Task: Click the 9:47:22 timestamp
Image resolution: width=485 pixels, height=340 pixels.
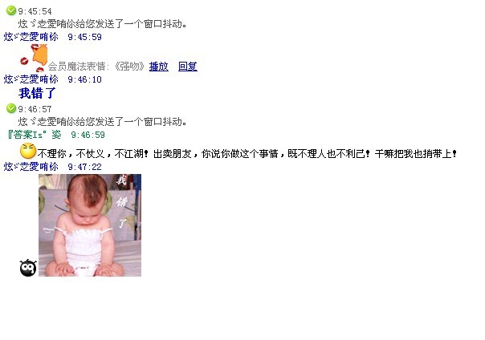Action: (85, 167)
